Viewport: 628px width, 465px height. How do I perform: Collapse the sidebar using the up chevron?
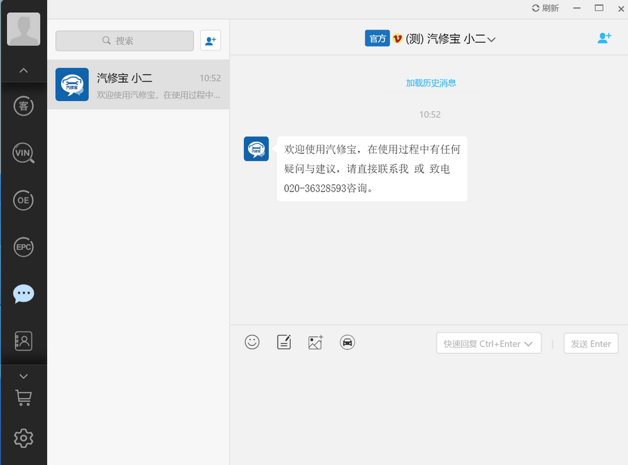23,70
